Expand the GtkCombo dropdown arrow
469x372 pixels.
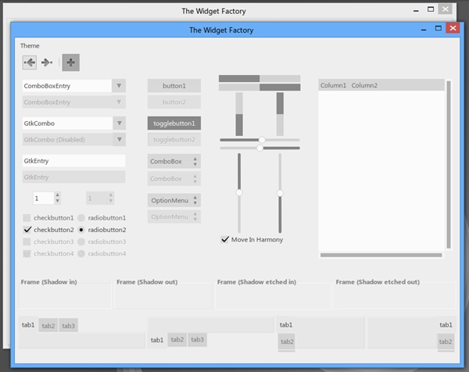coord(120,123)
